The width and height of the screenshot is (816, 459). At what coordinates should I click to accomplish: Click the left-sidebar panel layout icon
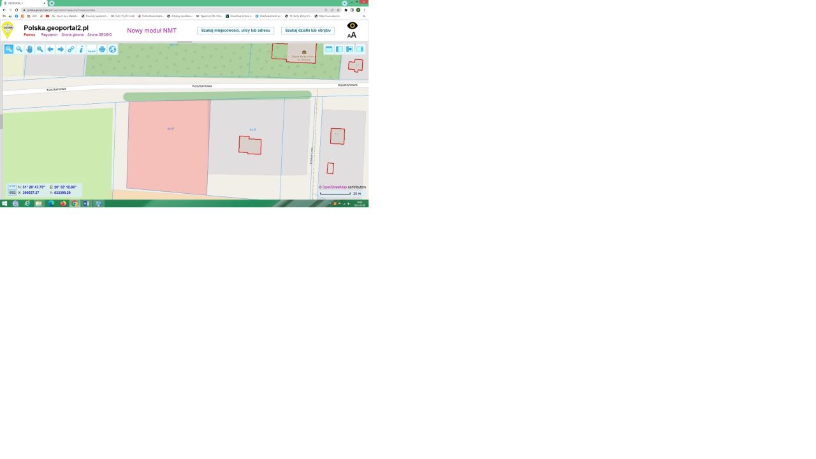339,49
